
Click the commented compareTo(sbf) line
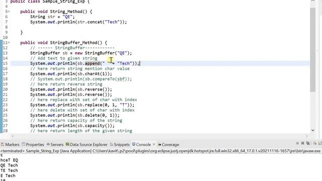click(x=81, y=79)
